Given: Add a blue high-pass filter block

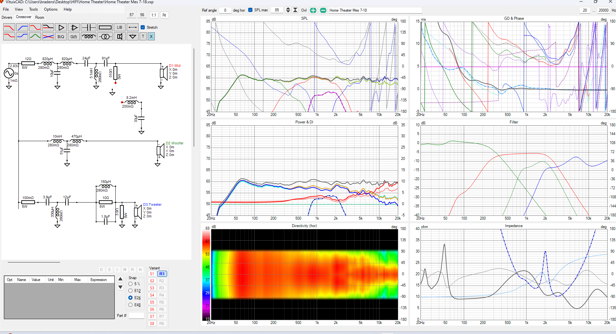Looking at the screenshot, I should 22,27.
